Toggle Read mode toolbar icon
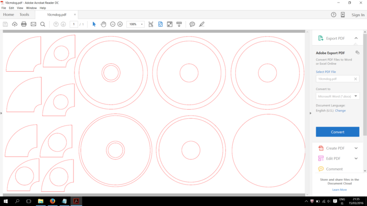Image resolution: width=367 pixels, height=206 pixels. point(179,24)
